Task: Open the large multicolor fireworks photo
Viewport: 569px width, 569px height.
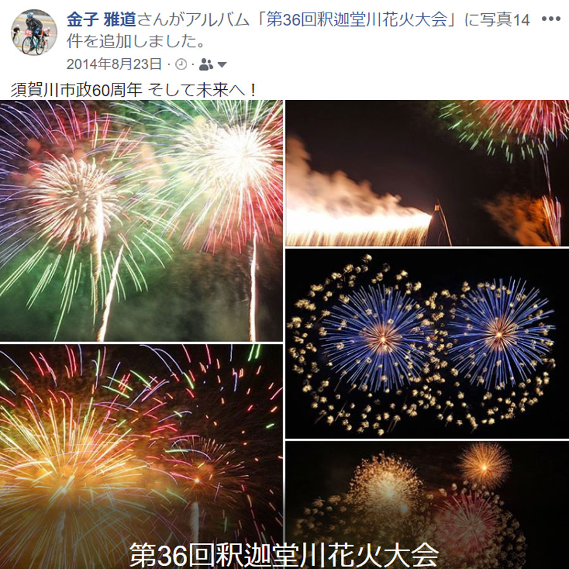Action: tap(141, 221)
